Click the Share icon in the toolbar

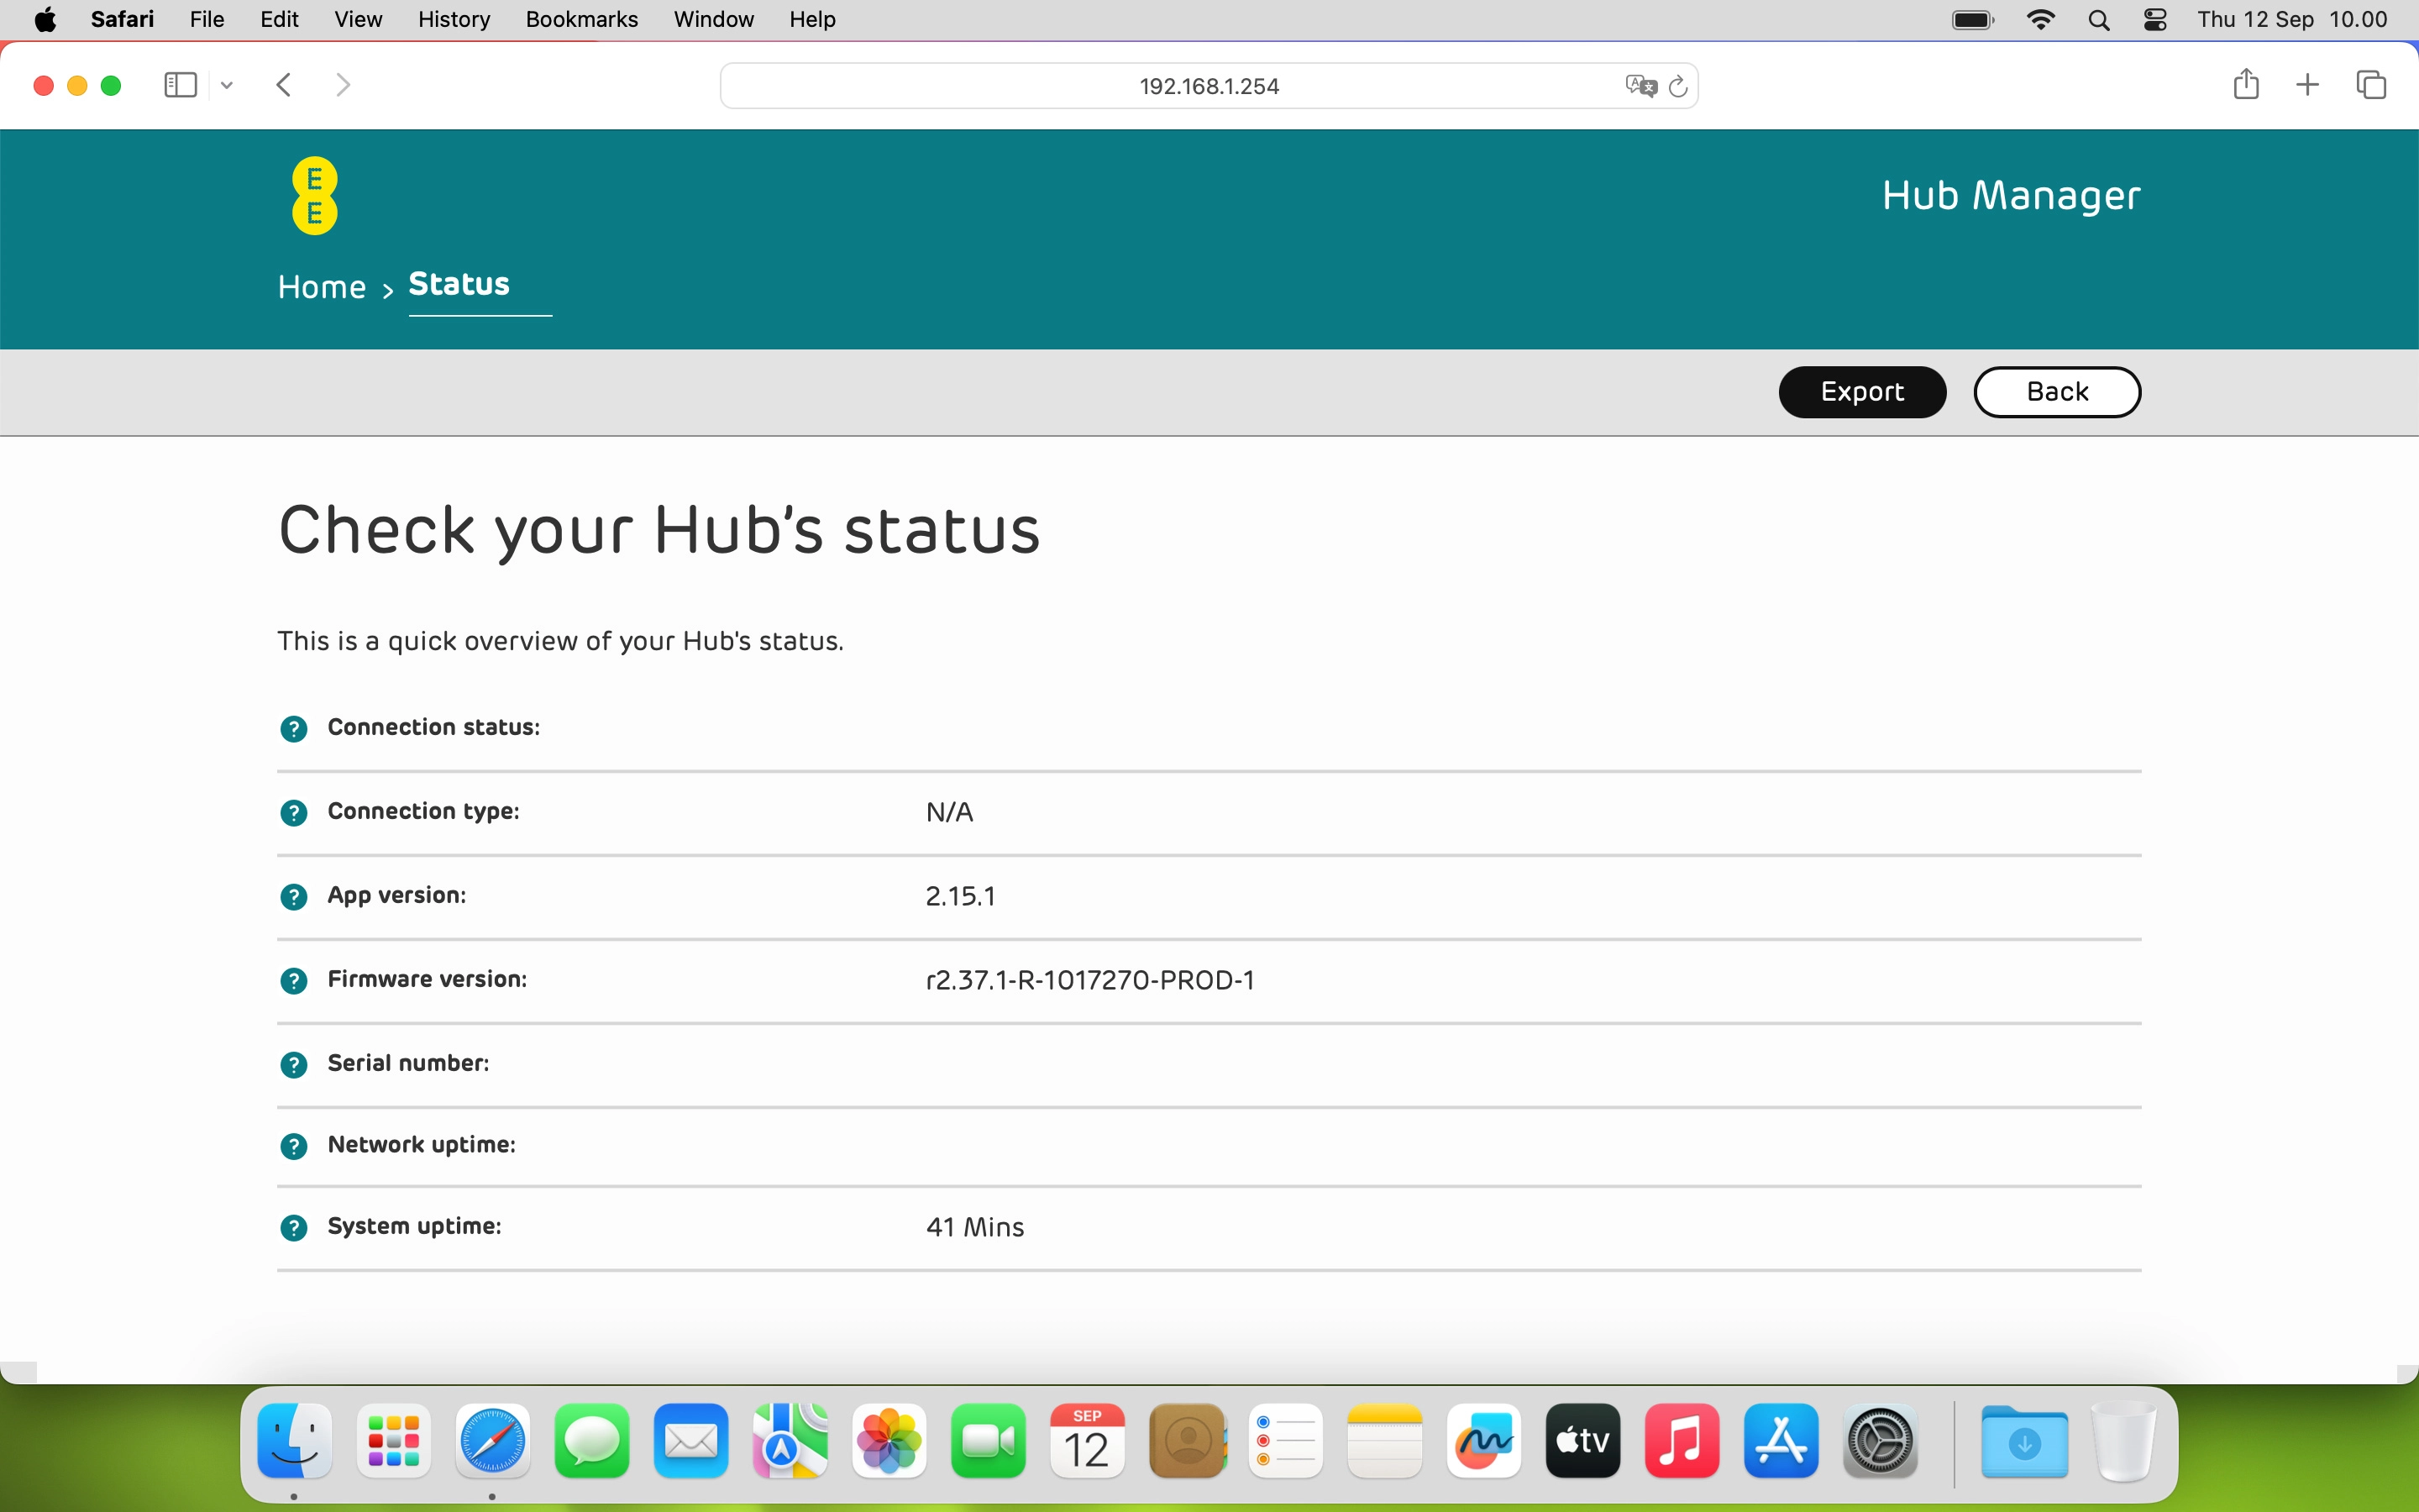pyautogui.click(x=2245, y=85)
